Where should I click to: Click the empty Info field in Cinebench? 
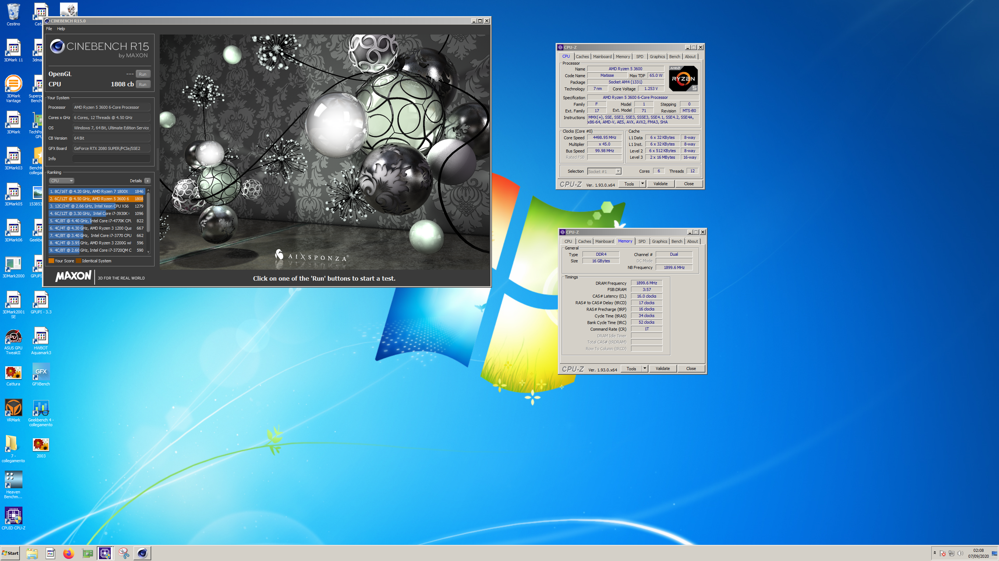tap(111, 159)
